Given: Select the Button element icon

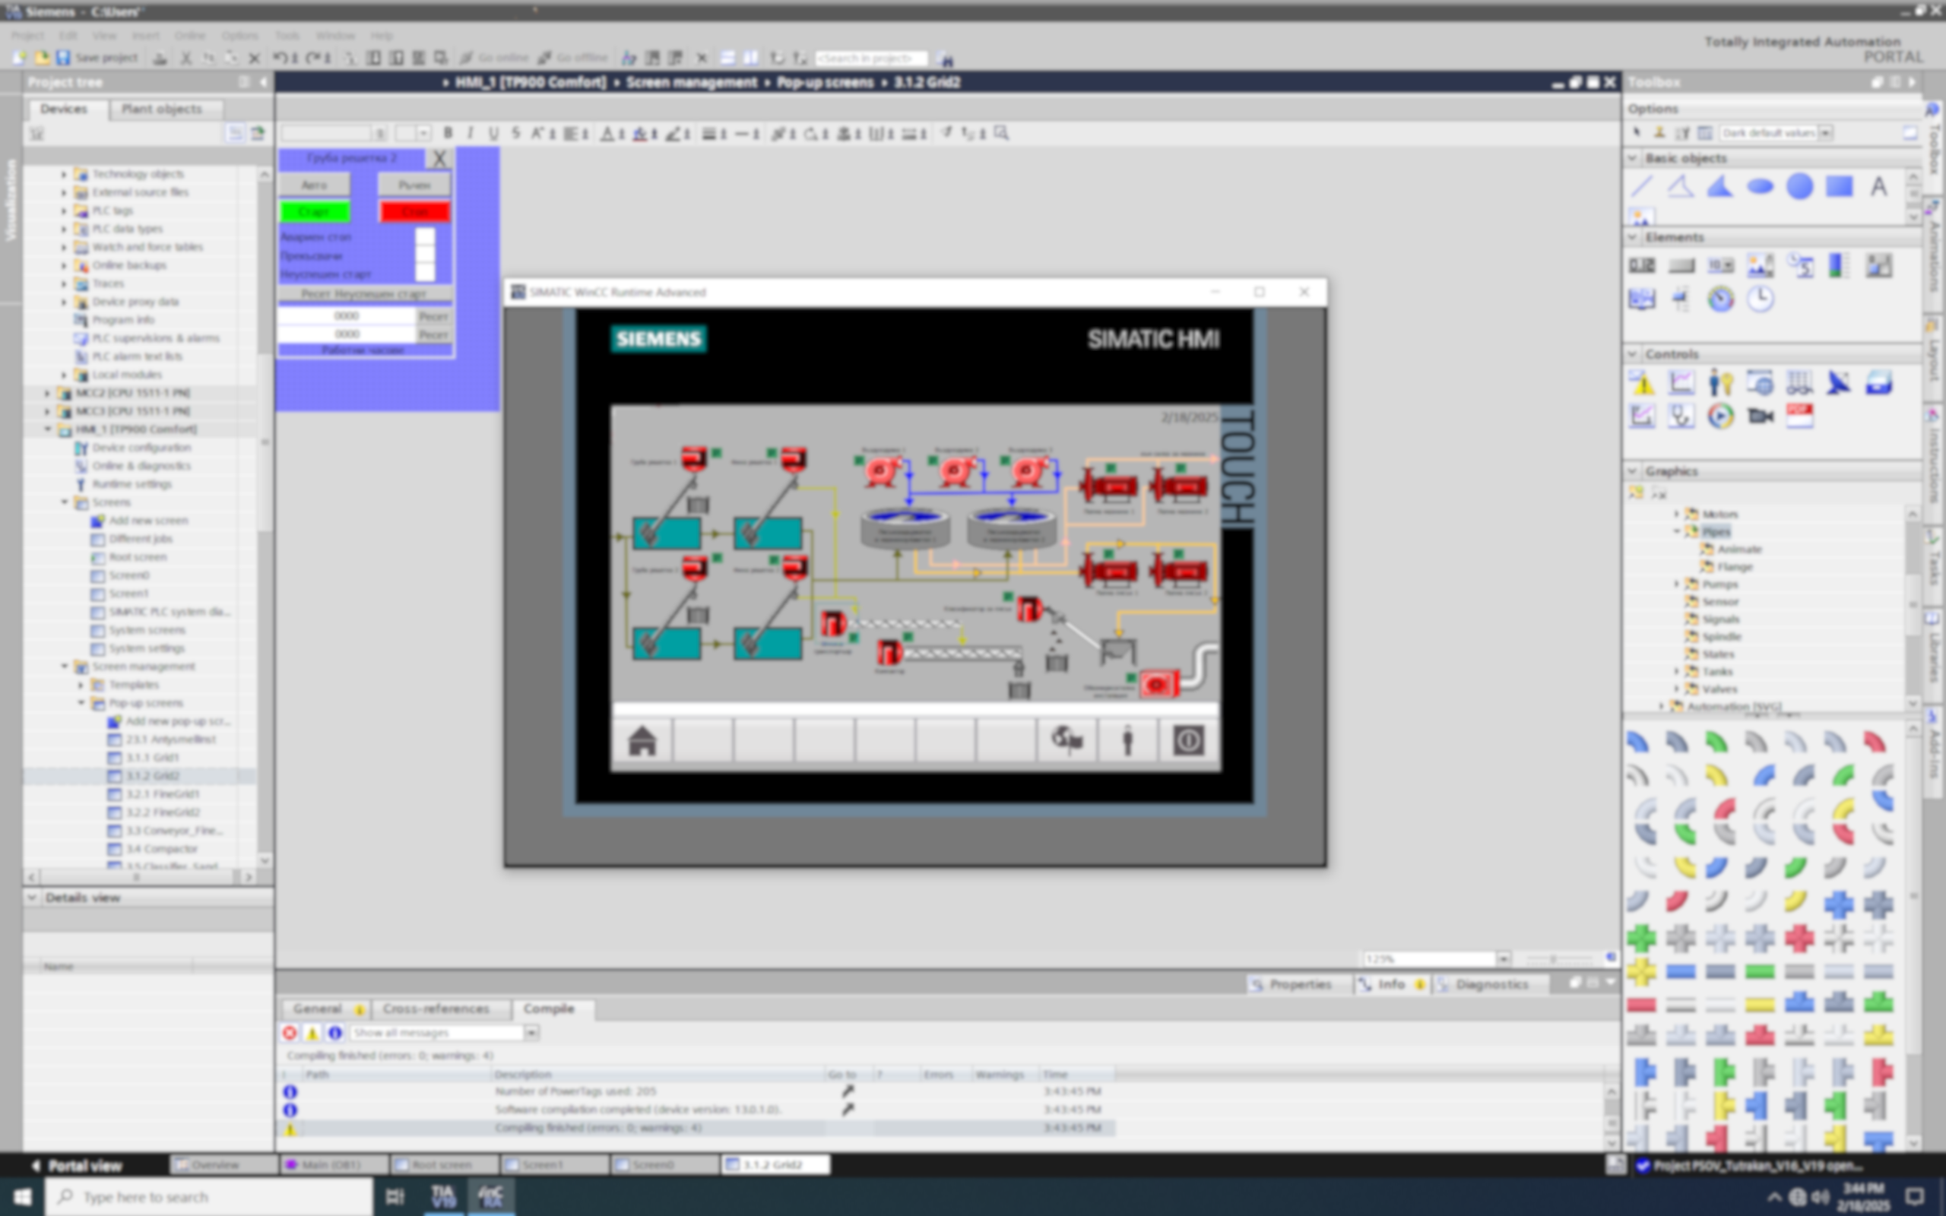Looking at the screenshot, I should click(1681, 265).
